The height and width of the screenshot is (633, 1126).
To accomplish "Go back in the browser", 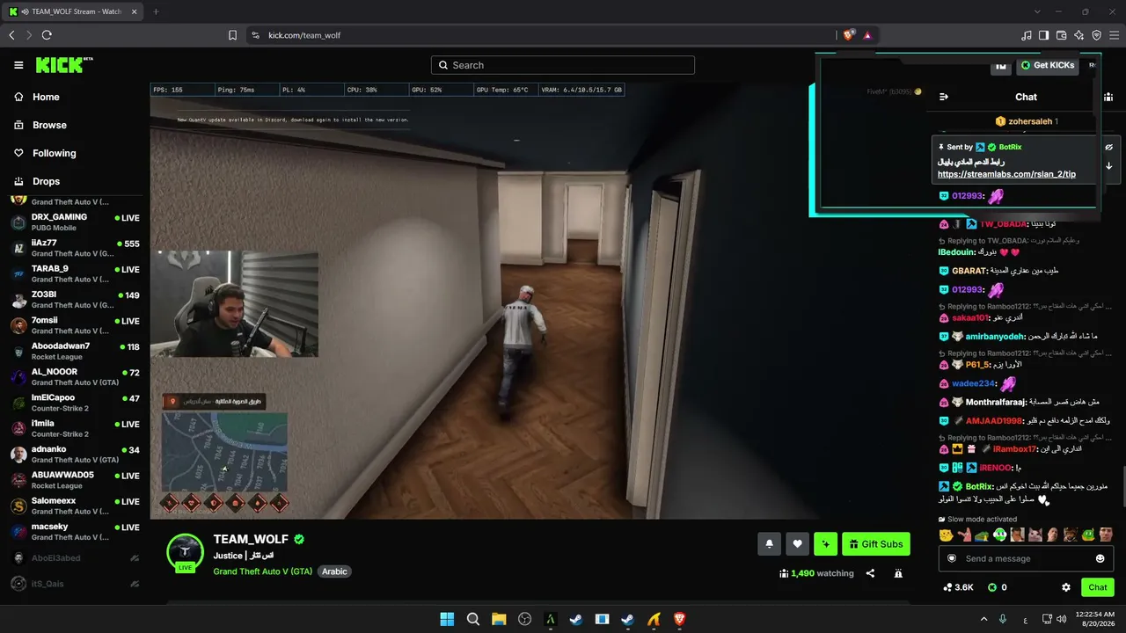I will (x=11, y=35).
